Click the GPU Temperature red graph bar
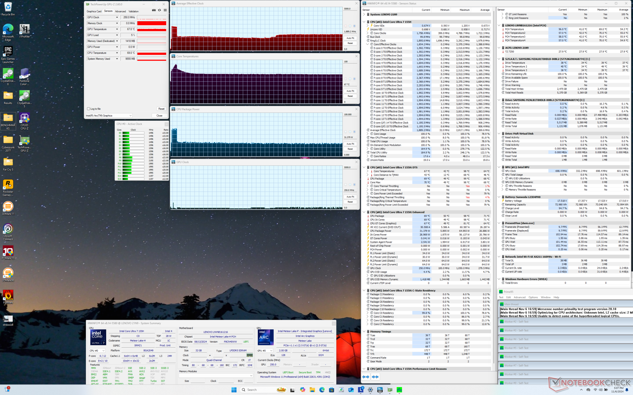The width and height of the screenshot is (633, 395). click(152, 29)
